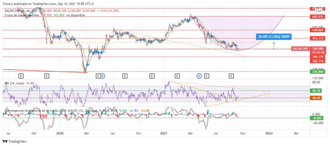Screen dimensions: 330x146
Task: Click the Cruce de medias moviles indicator legend
Action: (x=22, y=15)
